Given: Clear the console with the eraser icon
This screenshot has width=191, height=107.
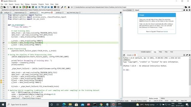Looking at the screenshot, I should point(187,55).
